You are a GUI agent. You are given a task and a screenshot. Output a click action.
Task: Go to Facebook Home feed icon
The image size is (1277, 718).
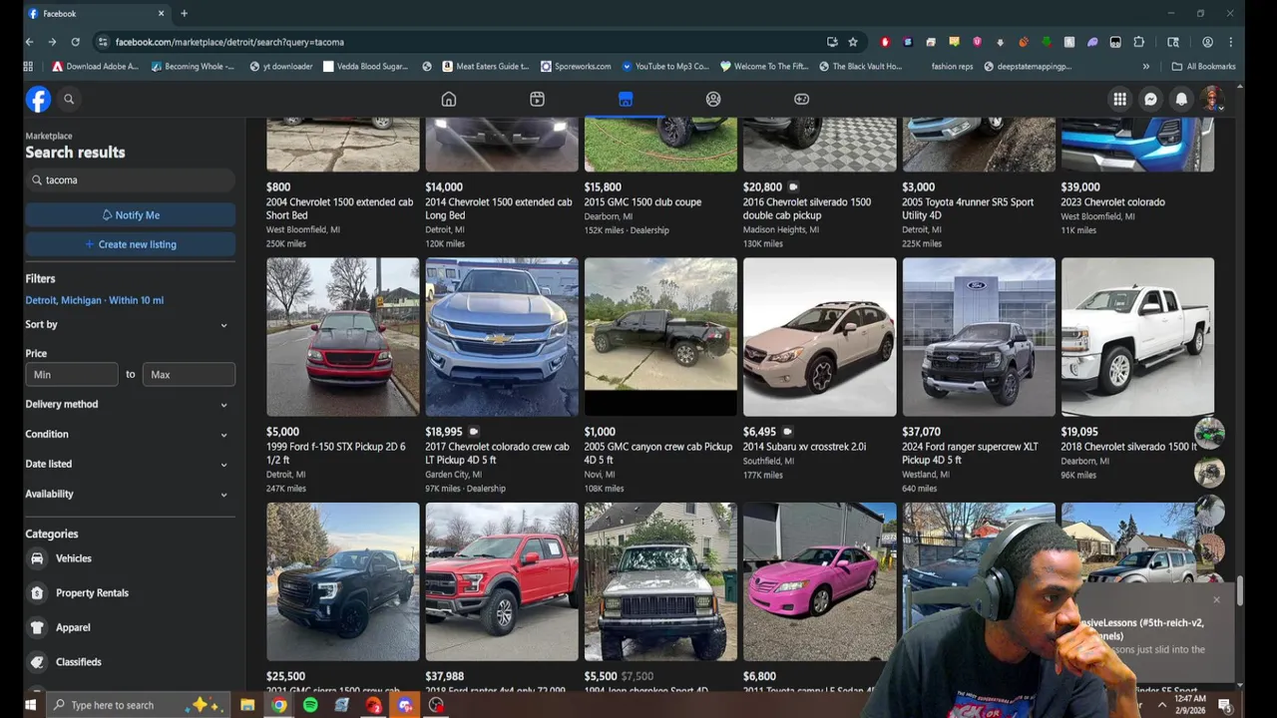click(449, 99)
